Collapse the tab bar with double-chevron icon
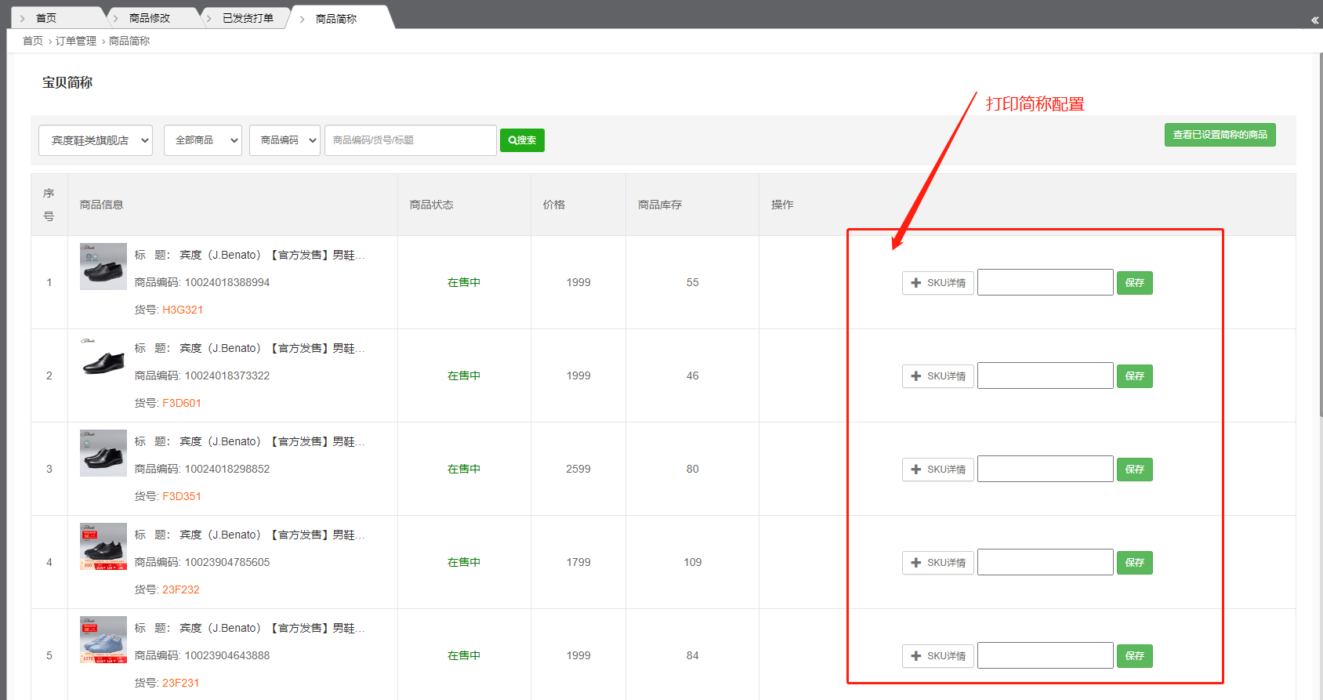The height and width of the screenshot is (700, 1323). 1314,20
